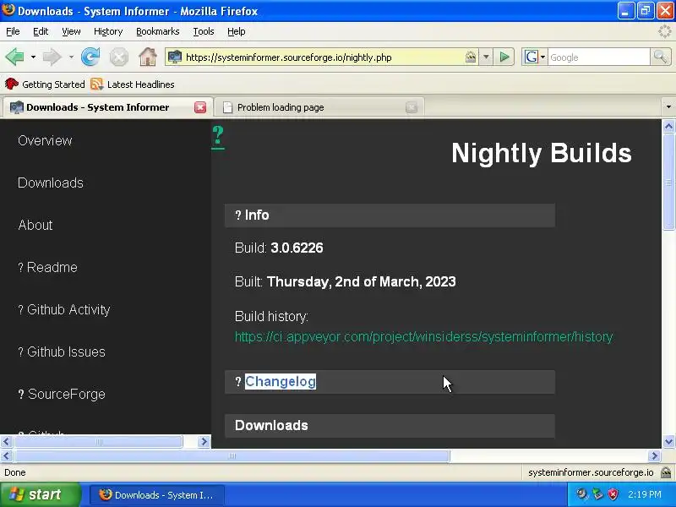This screenshot has width=676, height=507.
Task: Select the Downloads - System Informer tab
Action: [107, 107]
